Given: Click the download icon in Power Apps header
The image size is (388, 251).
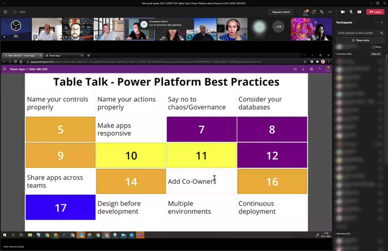Looking at the screenshot, I should coord(303,69).
